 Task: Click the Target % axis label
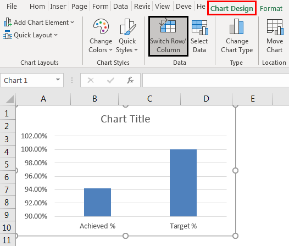point(183,226)
